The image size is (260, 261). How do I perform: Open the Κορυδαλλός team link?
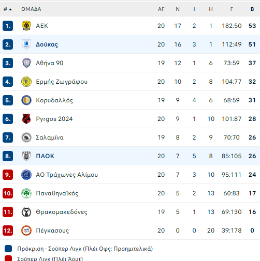tap(54, 100)
